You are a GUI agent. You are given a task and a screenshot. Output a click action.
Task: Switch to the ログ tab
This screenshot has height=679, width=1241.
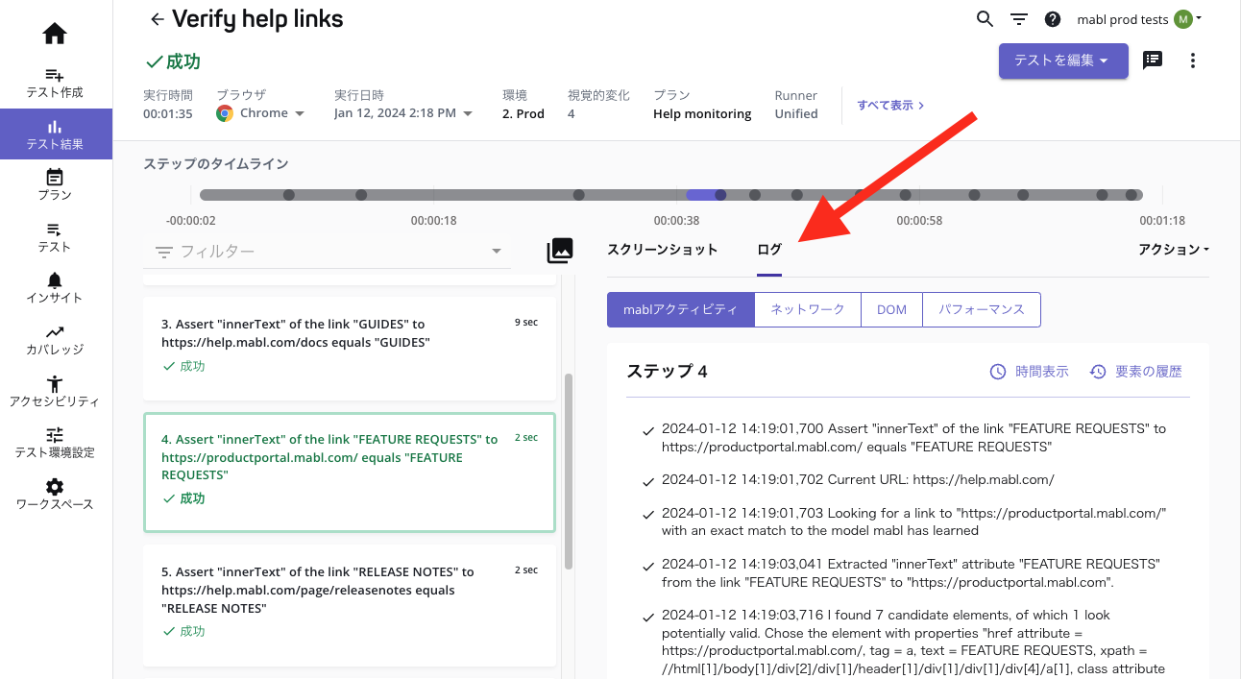[769, 250]
